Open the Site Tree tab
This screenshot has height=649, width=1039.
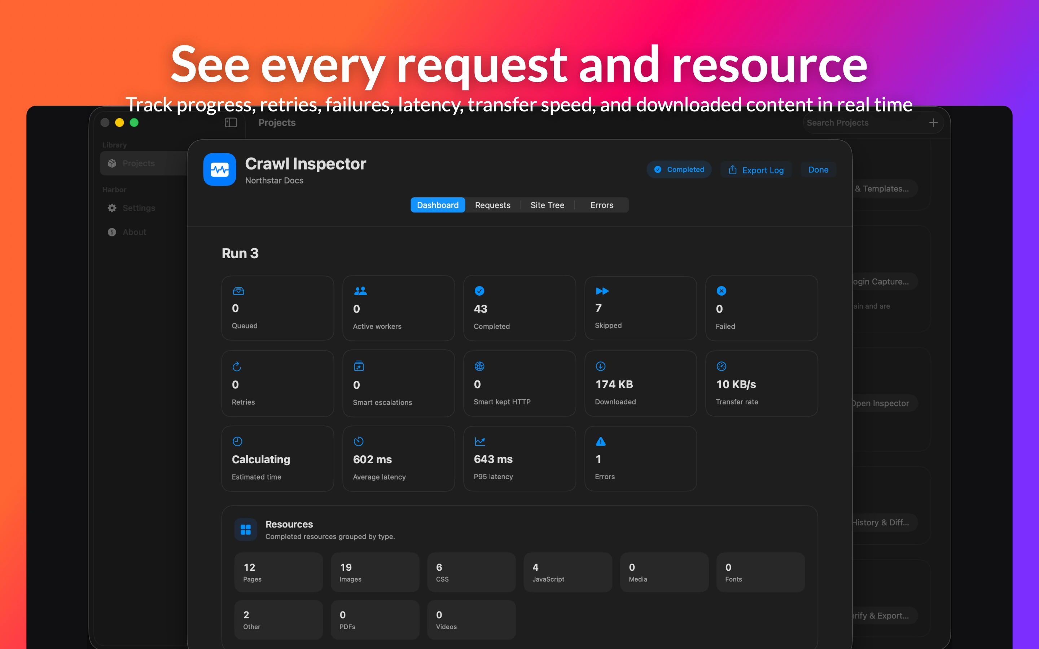tap(547, 205)
